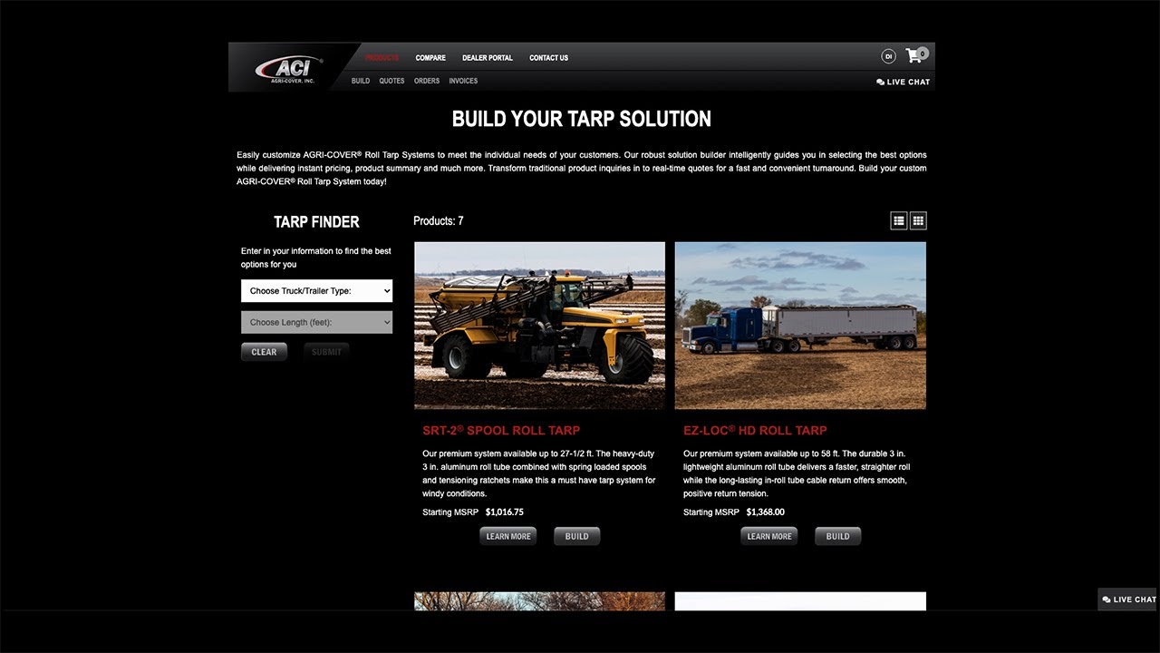Click the 'Products: 7' count text
This screenshot has height=653, width=1160.
tap(439, 220)
